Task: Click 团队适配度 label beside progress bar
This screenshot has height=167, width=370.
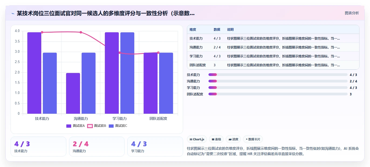Action: 195,94
